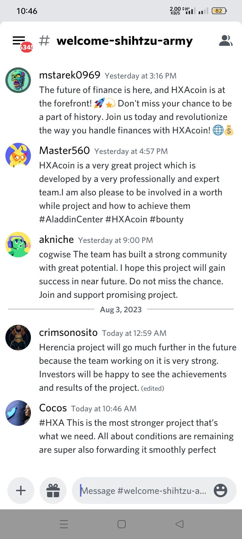Tap the Android home square button
The width and height of the screenshot is (242, 539).
coord(122,524)
